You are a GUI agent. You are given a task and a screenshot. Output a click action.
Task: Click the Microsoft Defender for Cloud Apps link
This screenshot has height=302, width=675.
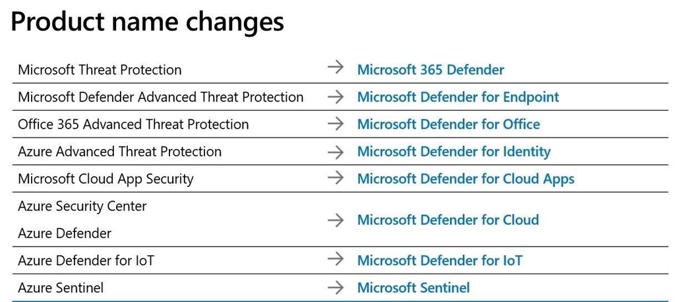point(465,179)
